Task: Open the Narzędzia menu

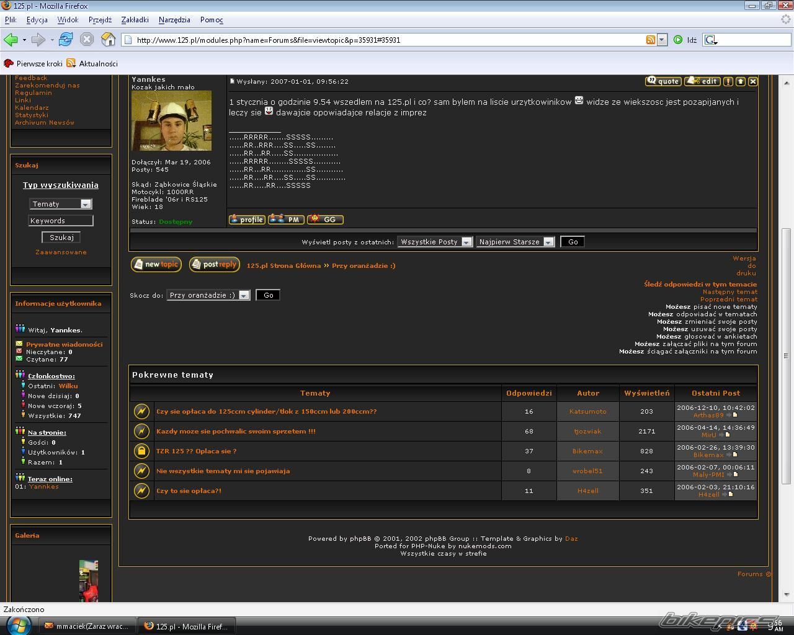Action: (174, 20)
